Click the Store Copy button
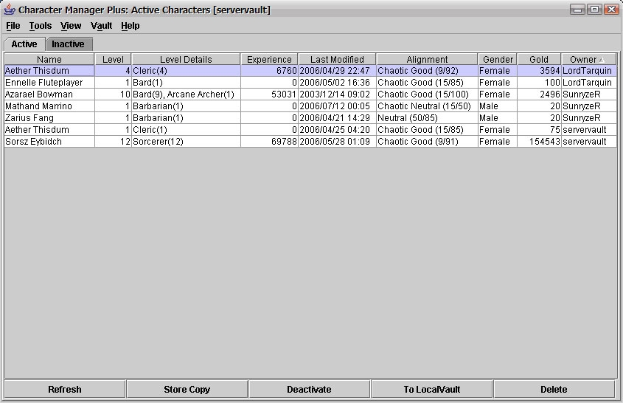This screenshot has width=623, height=403. coord(187,389)
